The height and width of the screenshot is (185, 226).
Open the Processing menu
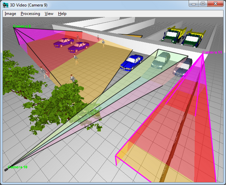(30, 14)
